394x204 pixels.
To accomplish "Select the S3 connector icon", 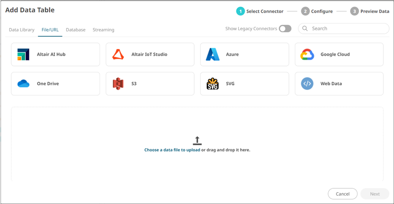I will pyautogui.click(x=118, y=84).
